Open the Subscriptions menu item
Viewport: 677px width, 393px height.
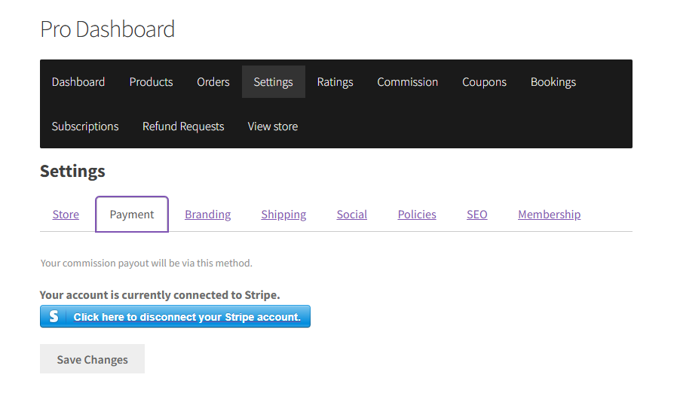(85, 126)
